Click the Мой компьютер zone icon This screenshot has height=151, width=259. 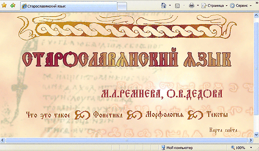tap(163, 147)
